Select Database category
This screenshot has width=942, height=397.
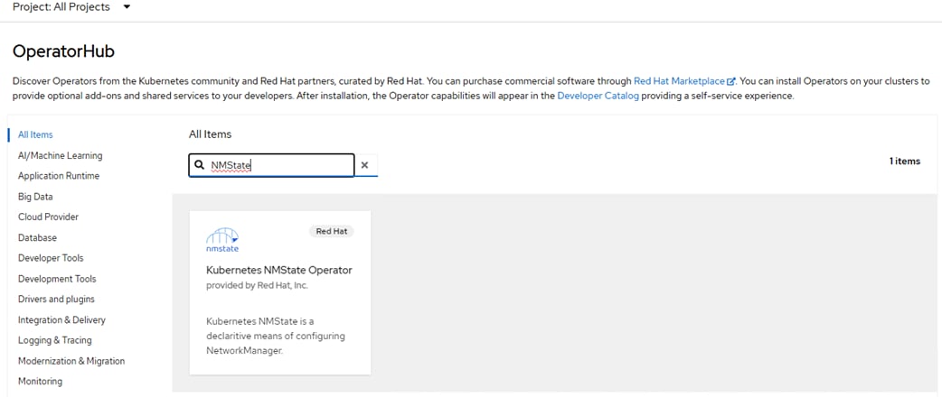pyautogui.click(x=37, y=237)
